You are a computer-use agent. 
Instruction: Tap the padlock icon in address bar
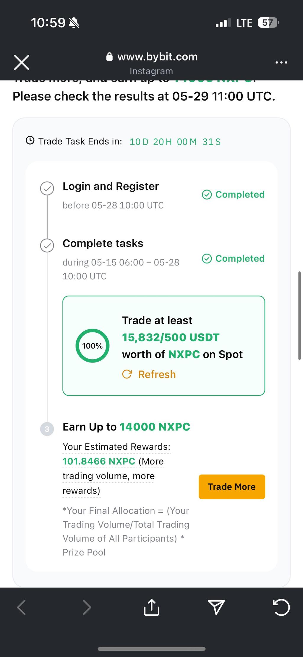tap(109, 57)
